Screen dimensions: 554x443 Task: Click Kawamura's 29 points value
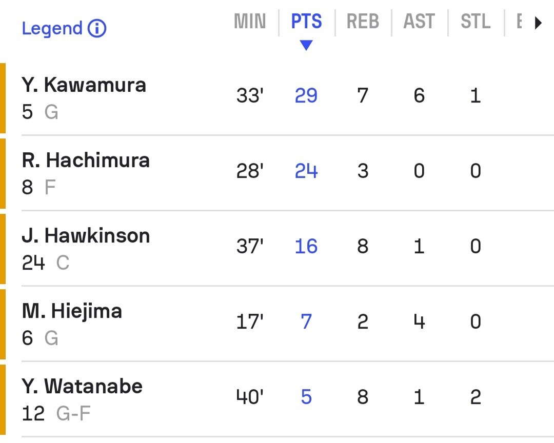(306, 96)
